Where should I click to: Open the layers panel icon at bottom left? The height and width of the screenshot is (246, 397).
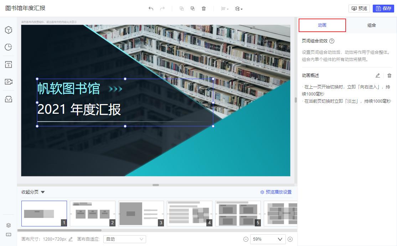coord(9,225)
